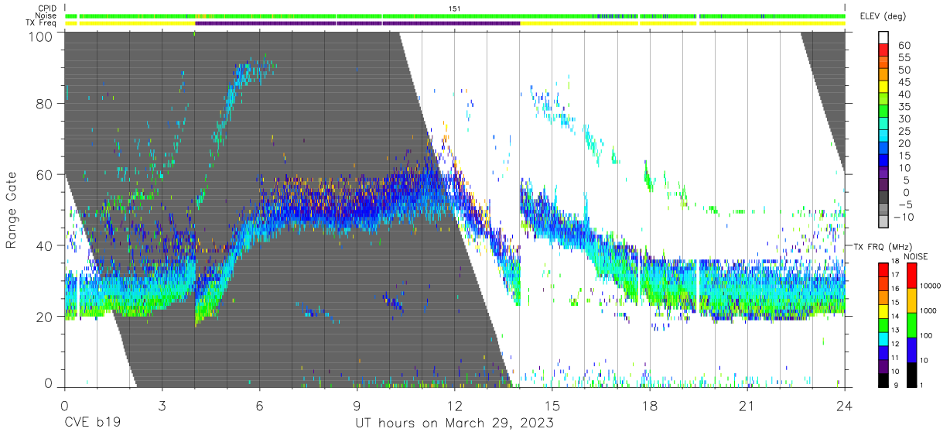
Task: Click the 100 tick on Range Gate axis
Action: pos(42,36)
